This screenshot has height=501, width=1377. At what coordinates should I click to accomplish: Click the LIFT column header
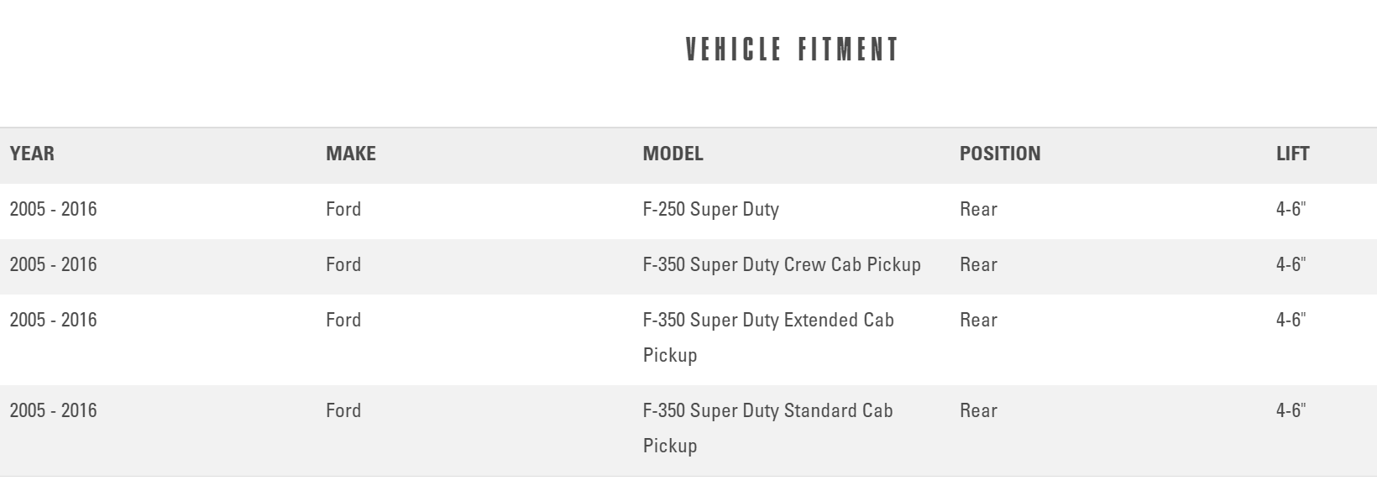(1292, 154)
